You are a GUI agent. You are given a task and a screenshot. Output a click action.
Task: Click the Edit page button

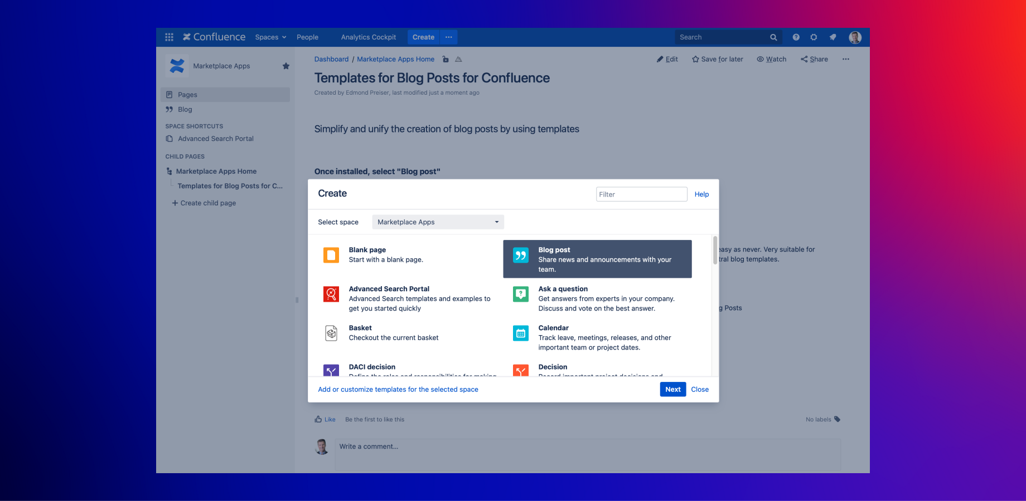click(x=667, y=59)
